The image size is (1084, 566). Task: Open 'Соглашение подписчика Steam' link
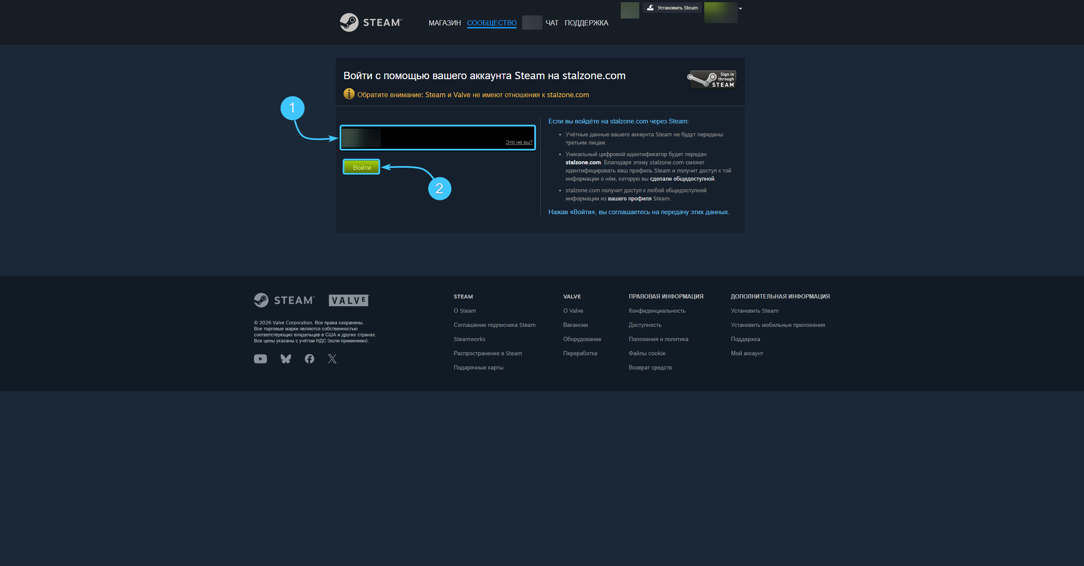point(494,325)
